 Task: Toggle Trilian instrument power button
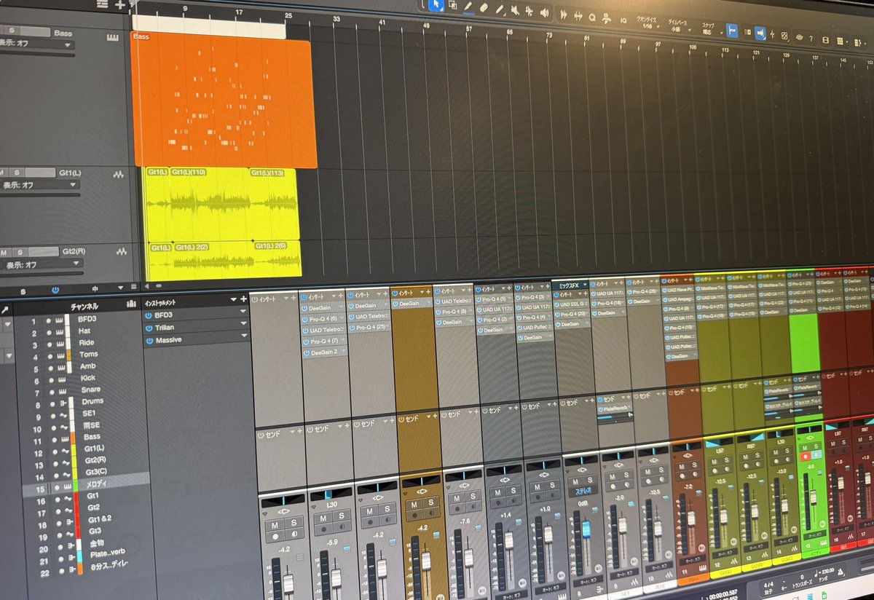click(x=149, y=326)
